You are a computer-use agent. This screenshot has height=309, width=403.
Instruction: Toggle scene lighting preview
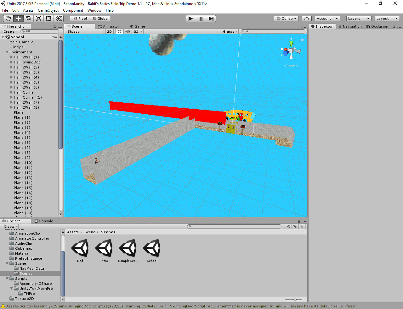(119, 31)
